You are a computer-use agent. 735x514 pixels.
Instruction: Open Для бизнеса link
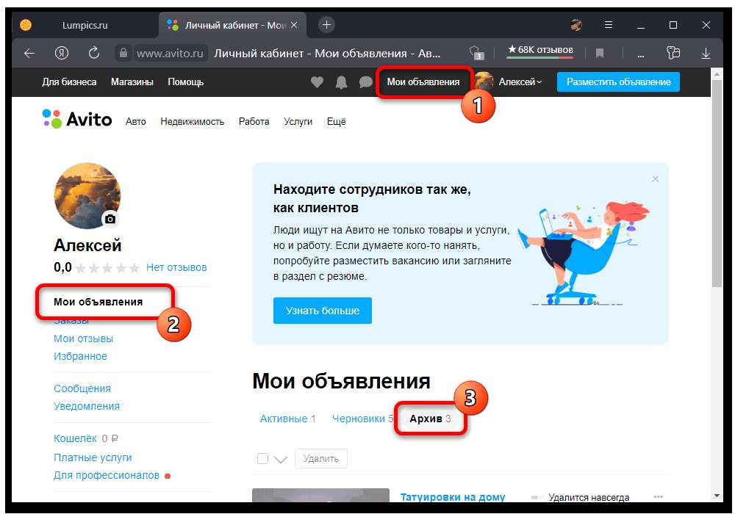point(69,82)
